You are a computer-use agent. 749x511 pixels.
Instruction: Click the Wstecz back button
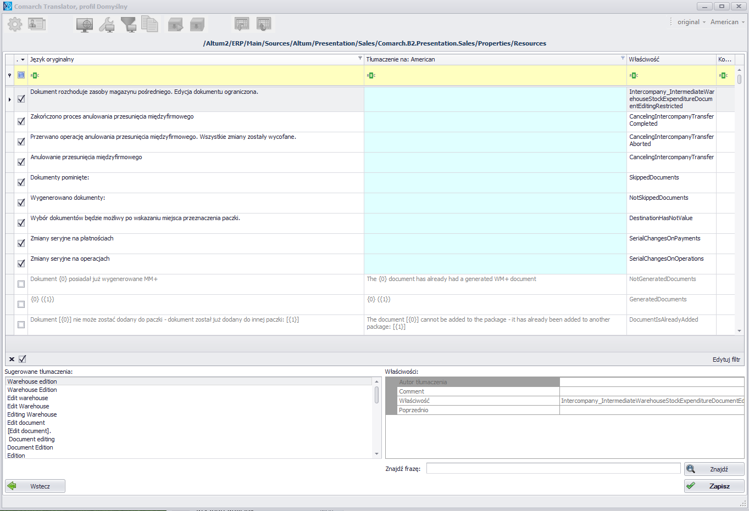pos(35,486)
